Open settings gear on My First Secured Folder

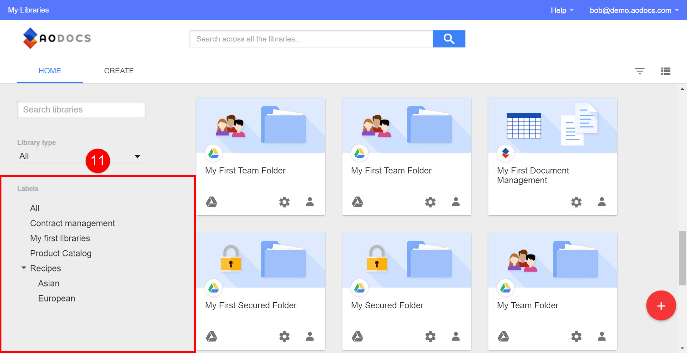tap(284, 337)
